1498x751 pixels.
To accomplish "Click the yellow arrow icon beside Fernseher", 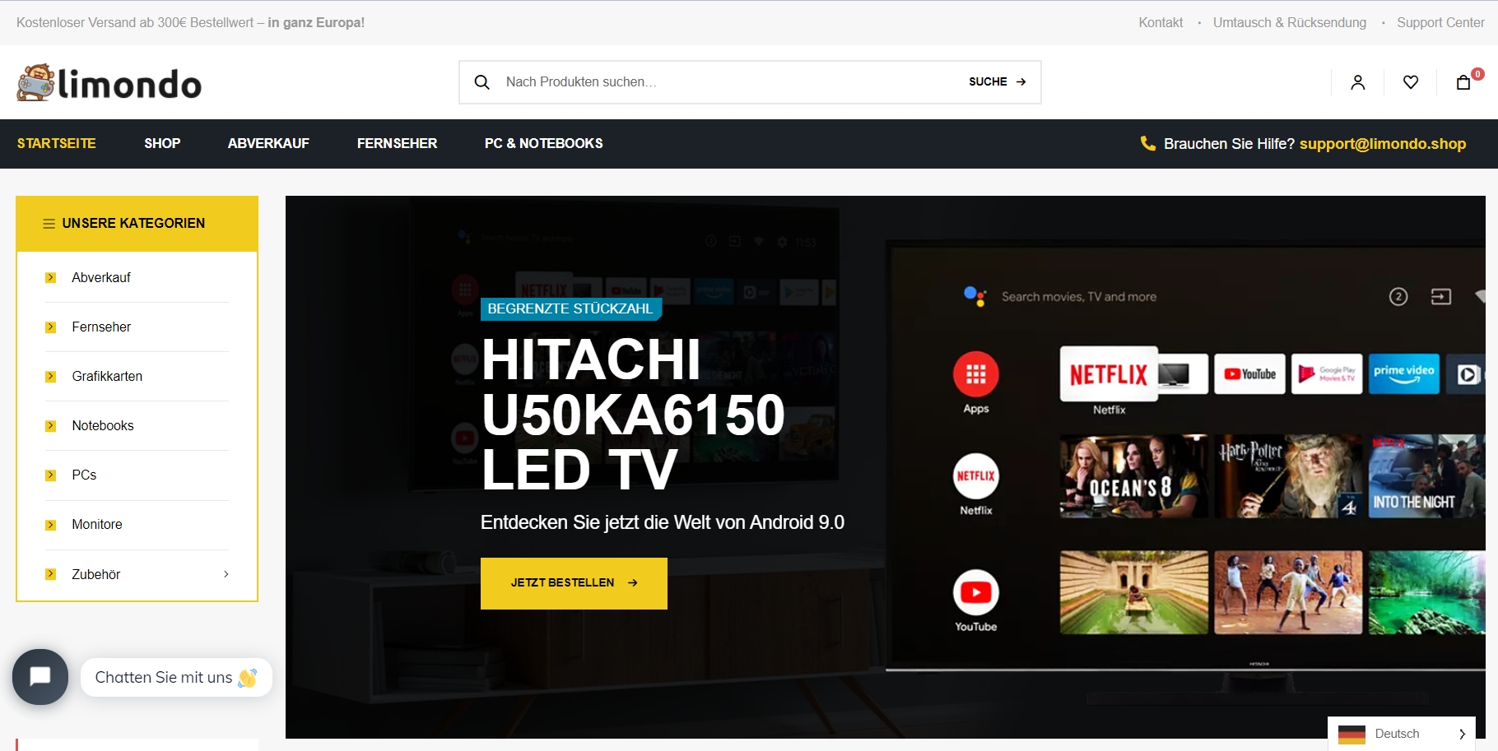I will (51, 327).
